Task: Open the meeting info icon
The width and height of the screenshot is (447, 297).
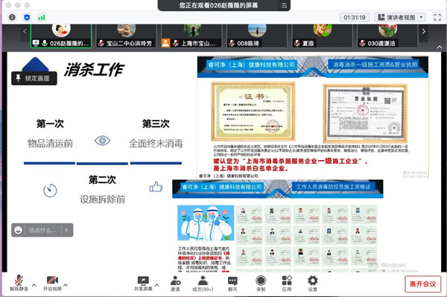Action: pyautogui.click(x=12, y=17)
